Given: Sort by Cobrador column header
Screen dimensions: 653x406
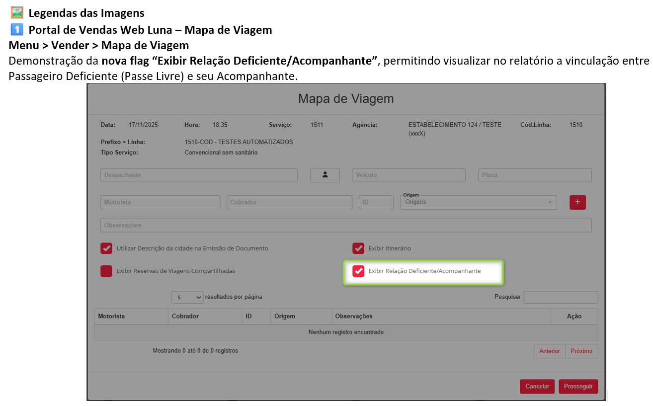Looking at the screenshot, I should [205, 317].
